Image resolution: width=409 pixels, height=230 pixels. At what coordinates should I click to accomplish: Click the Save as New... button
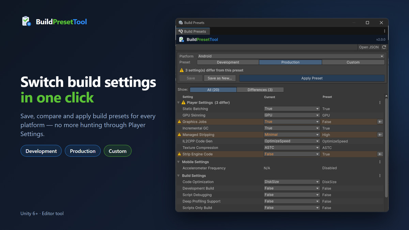pos(219,78)
